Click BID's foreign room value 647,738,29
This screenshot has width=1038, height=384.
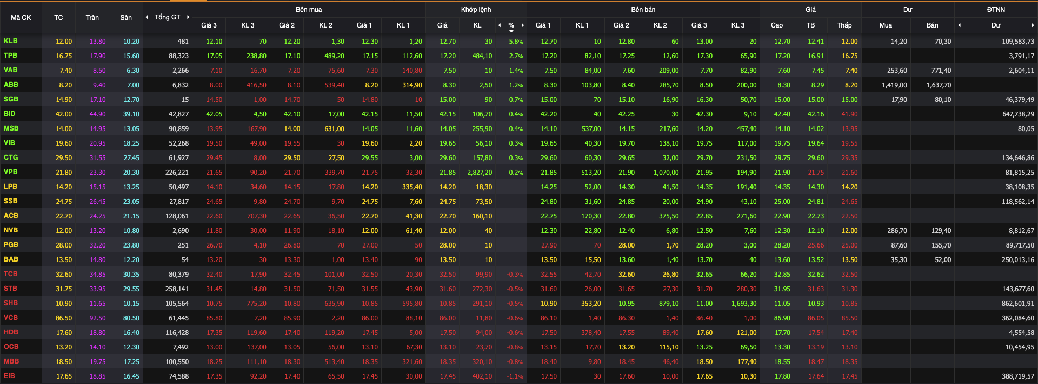coord(1018,114)
